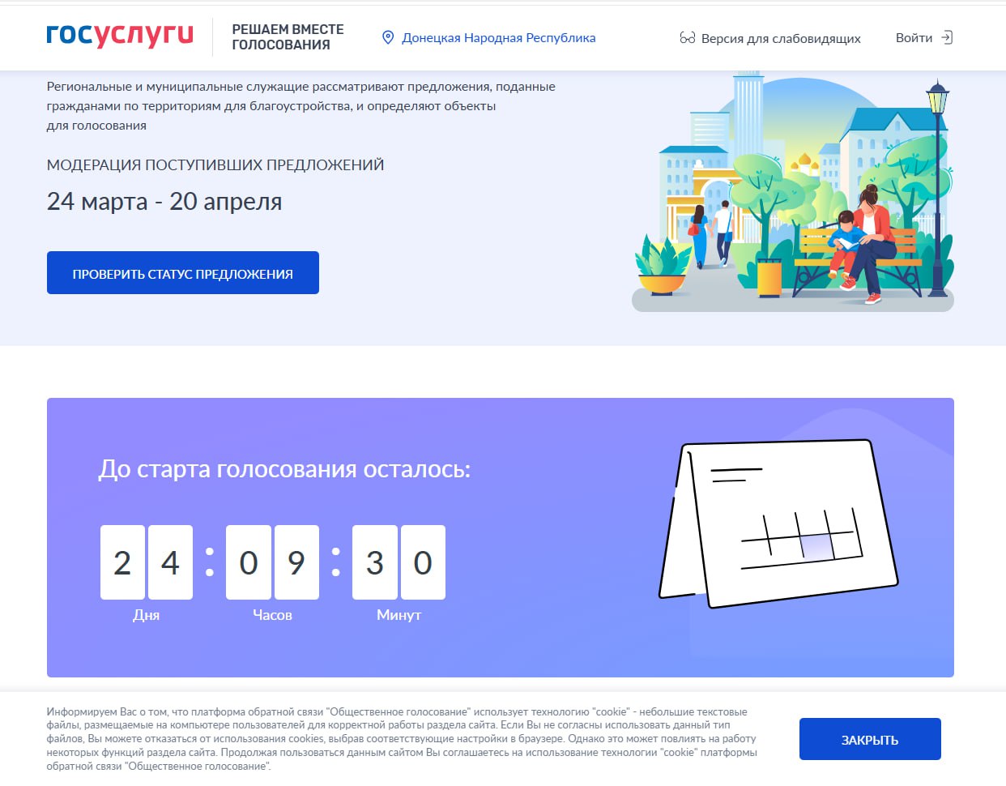
Task: Close the cookie notice with Закрыть
Action: tap(870, 739)
